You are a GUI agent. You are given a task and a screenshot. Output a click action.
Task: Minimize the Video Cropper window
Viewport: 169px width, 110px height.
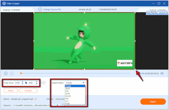click(153, 3)
